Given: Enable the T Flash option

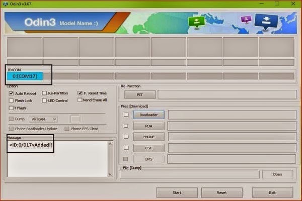Looking at the screenshot, I should (x=11, y=108).
